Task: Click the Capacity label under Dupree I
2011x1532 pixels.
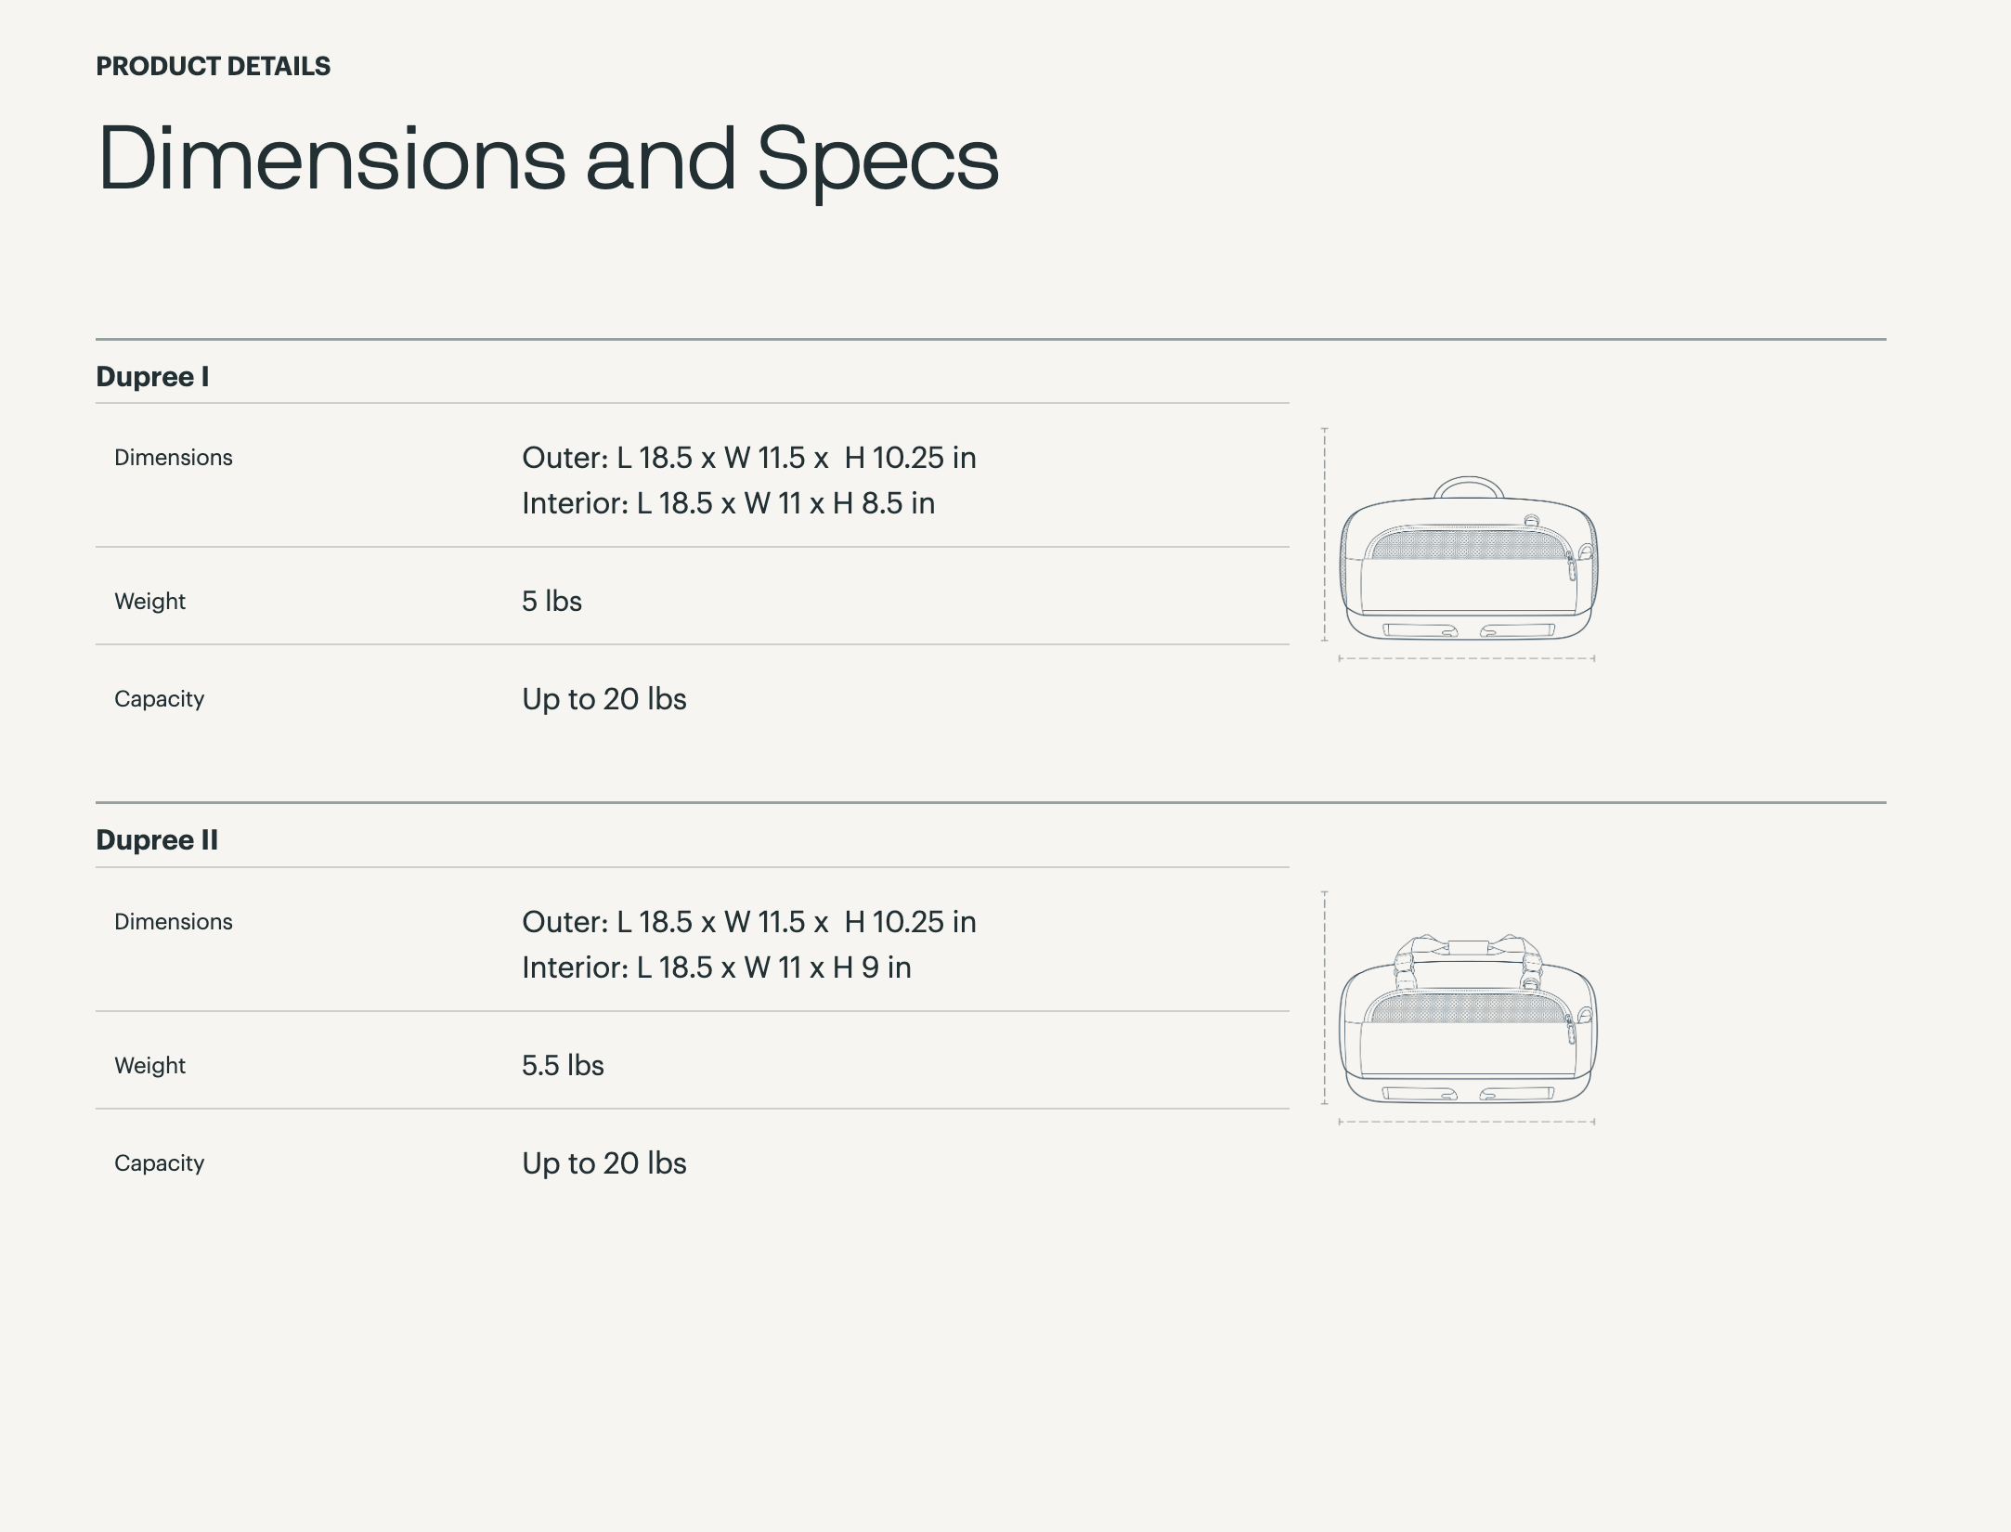Action: pos(159,699)
